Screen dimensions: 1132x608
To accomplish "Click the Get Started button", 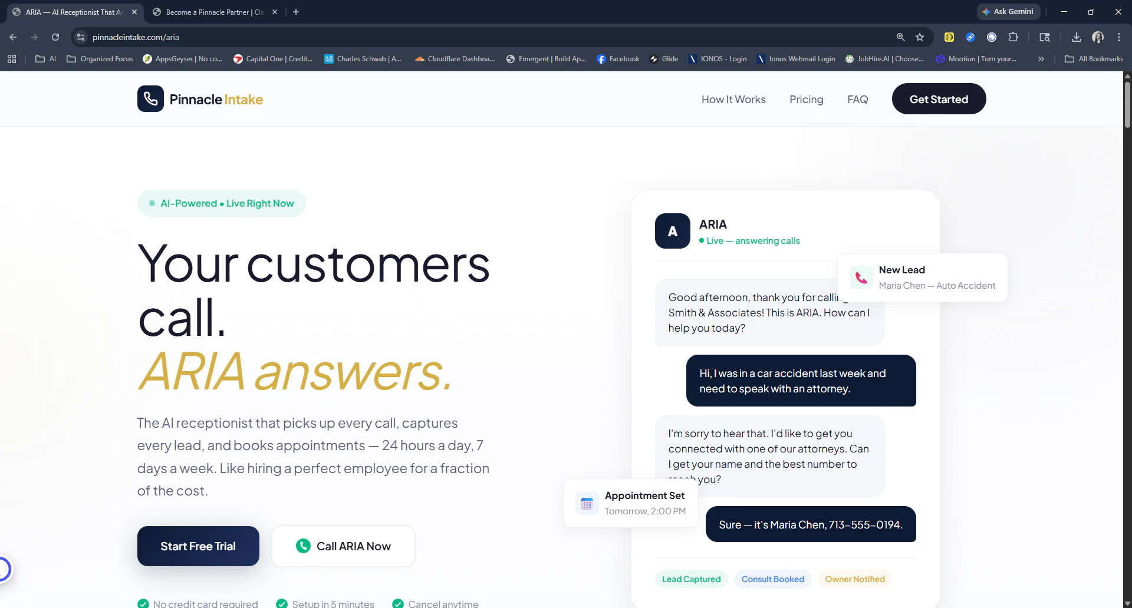I will (x=939, y=99).
